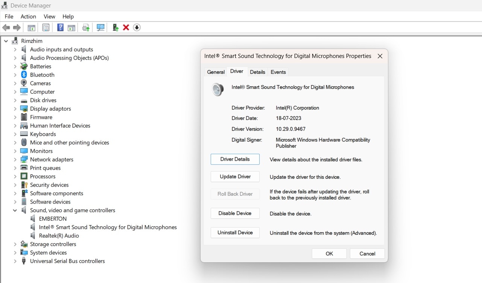Open the View menu
The height and width of the screenshot is (283, 482).
tap(49, 16)
